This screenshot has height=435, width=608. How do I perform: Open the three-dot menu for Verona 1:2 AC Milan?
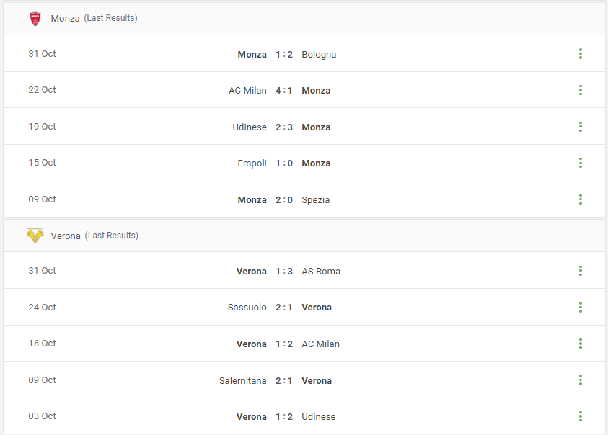tap(581, 344)
